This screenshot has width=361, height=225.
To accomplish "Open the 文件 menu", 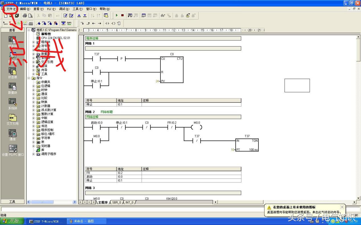I will [11, 9].
